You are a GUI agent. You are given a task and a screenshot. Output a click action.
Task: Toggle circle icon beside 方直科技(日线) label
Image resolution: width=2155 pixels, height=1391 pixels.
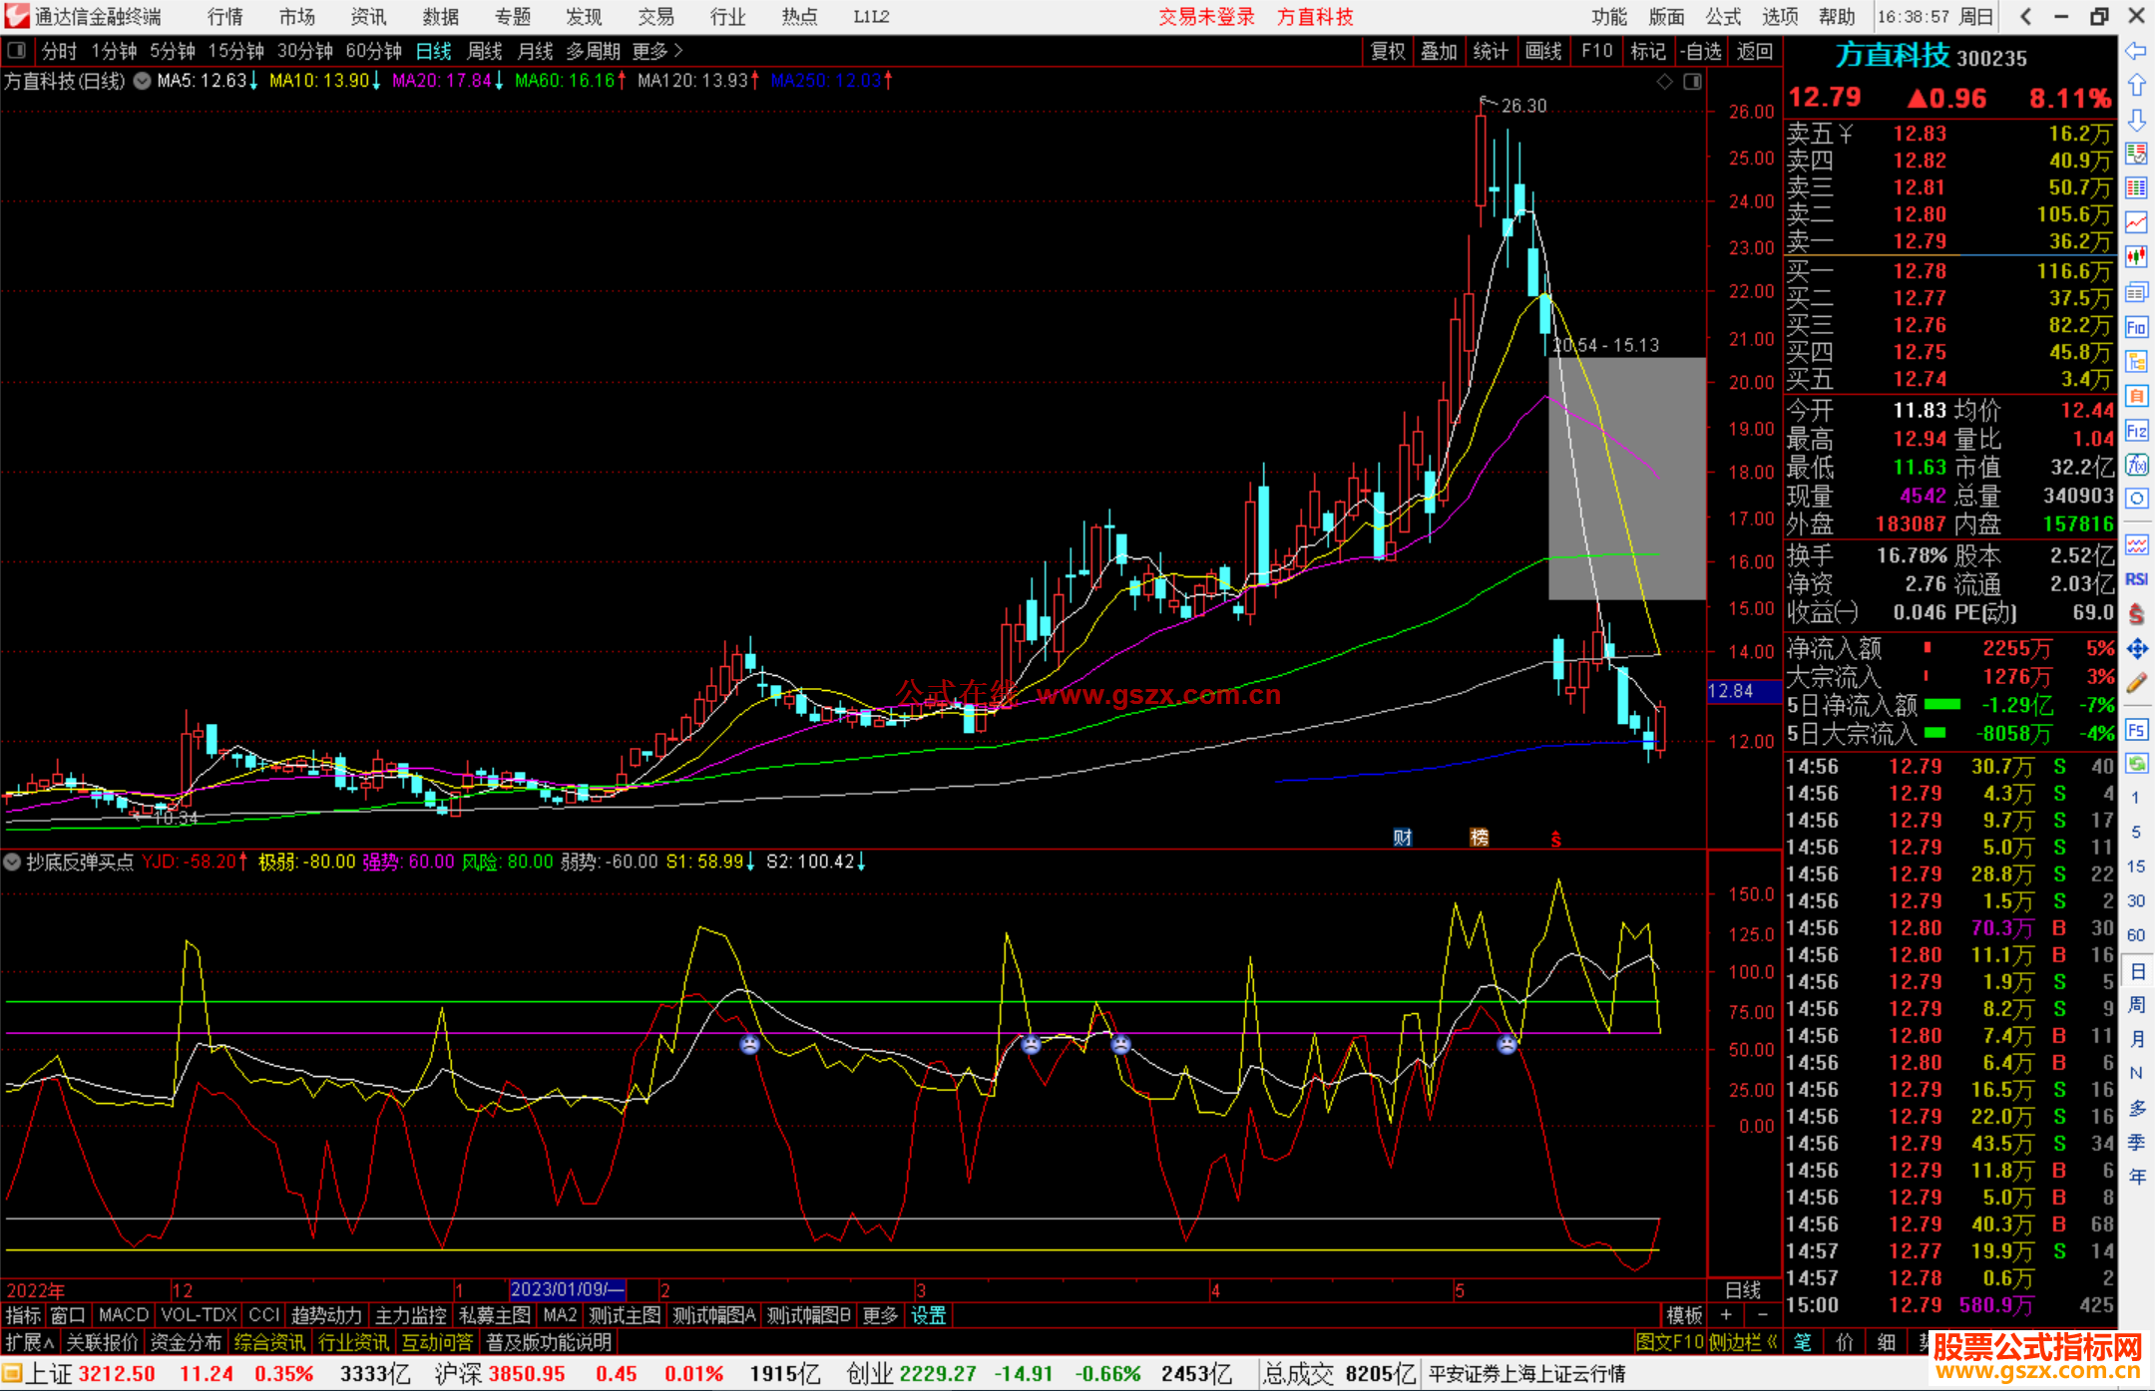(142, 81)
